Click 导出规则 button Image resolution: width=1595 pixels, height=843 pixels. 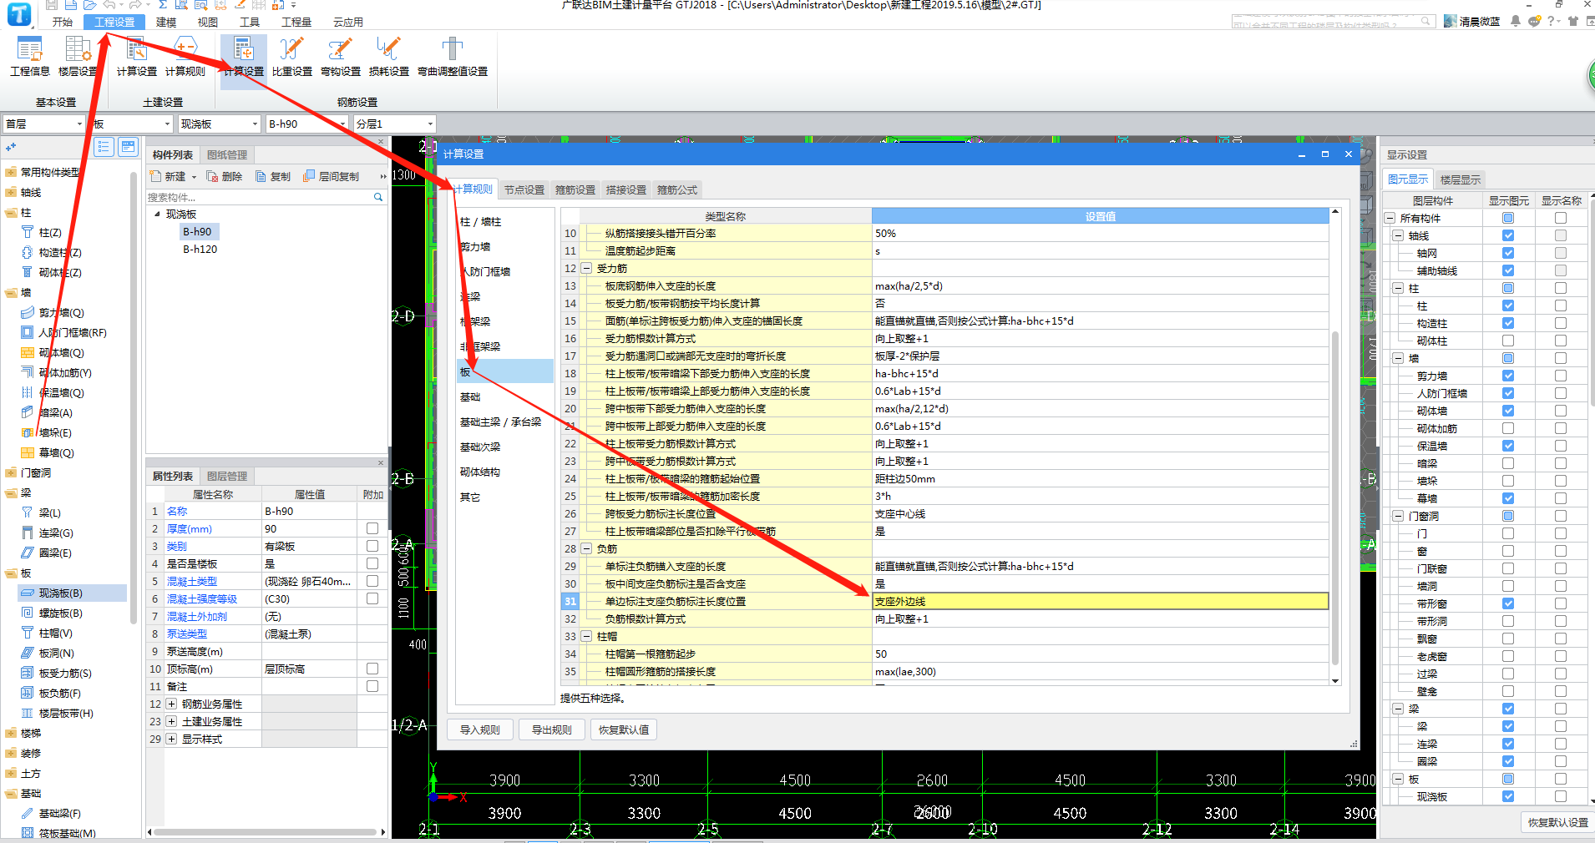pos(552,729)
